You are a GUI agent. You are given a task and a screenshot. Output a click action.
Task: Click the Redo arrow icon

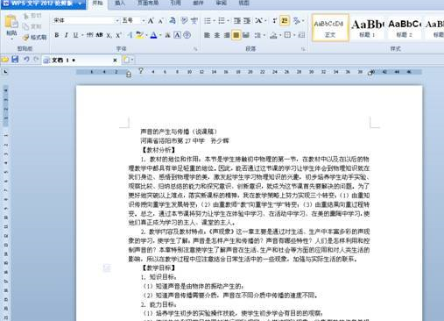36,60
